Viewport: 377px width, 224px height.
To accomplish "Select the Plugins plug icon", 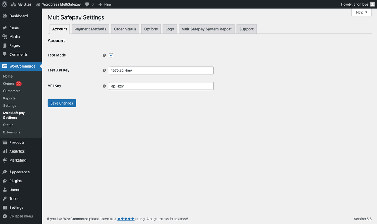I will point(5,180).
